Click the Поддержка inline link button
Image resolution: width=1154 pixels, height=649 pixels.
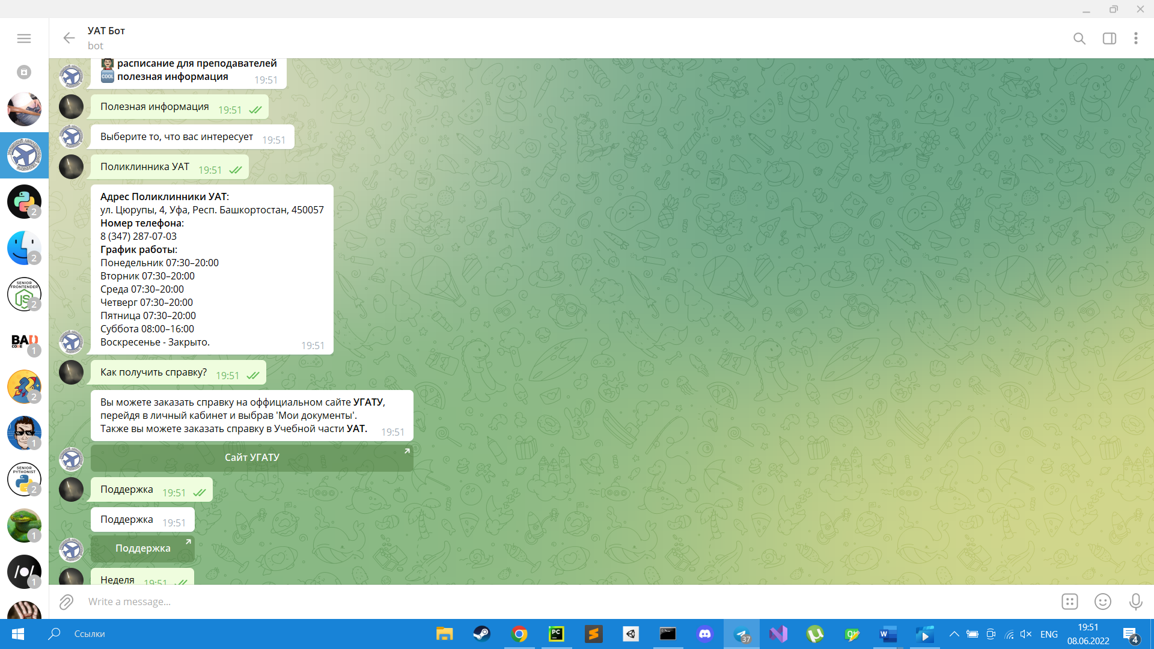click(x=142, y=548)
